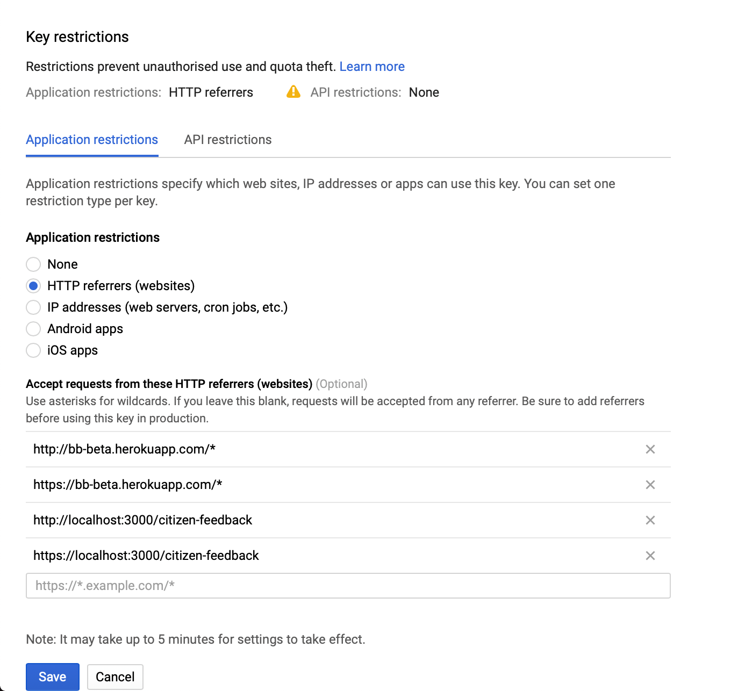Select IP addresses restriction option

33,307
